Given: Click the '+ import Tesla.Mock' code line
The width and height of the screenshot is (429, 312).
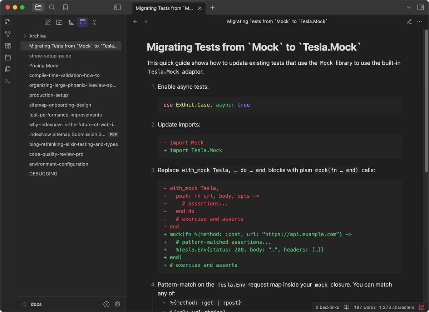Looking at the screenshot, I should point(193,150).
